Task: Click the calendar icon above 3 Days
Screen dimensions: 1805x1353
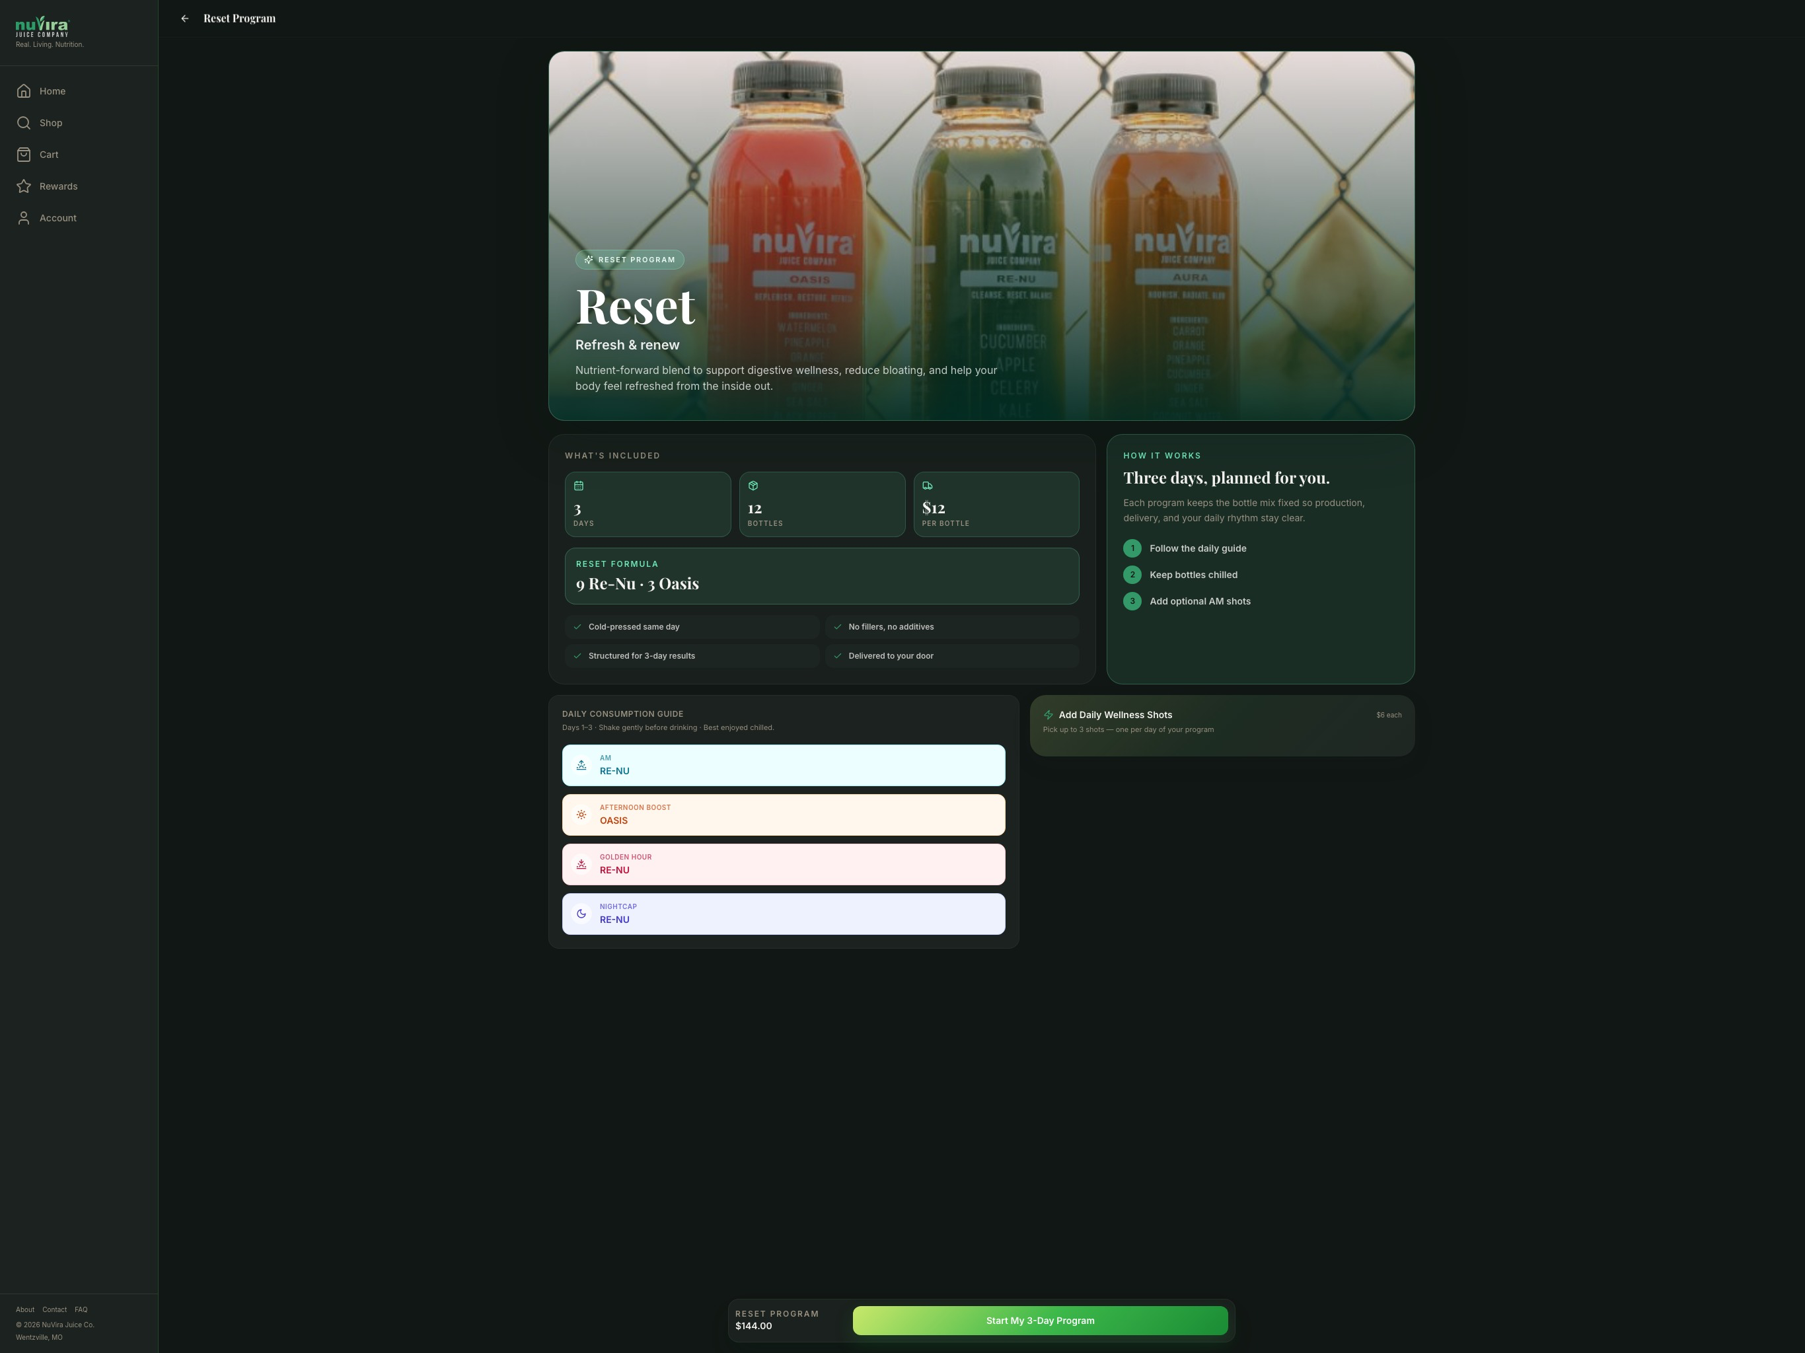Action: coord(579,486)
